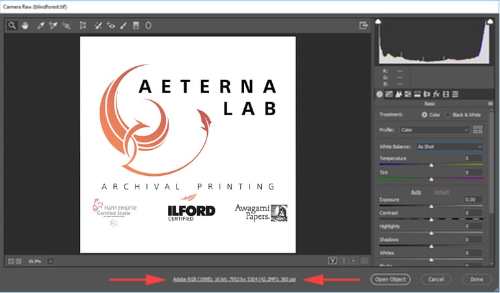Click the Exposure value field

(473, 200)
